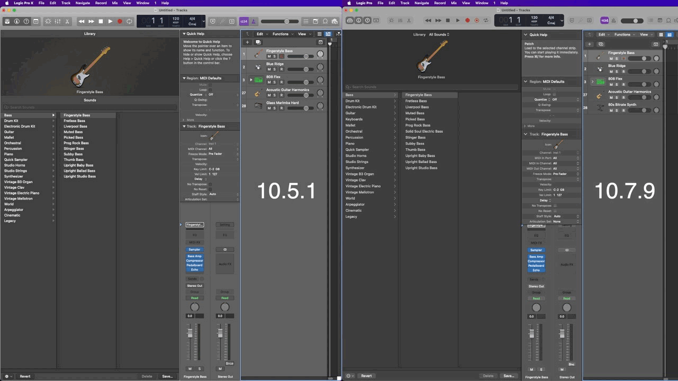Open the All Sounds dropdown in the right Library
Screen dimensions: 678x381
[x=439, y=34]
